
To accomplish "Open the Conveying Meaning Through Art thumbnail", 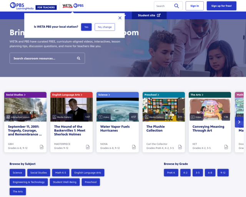I will pyautogui.click(x=210, y=110).
